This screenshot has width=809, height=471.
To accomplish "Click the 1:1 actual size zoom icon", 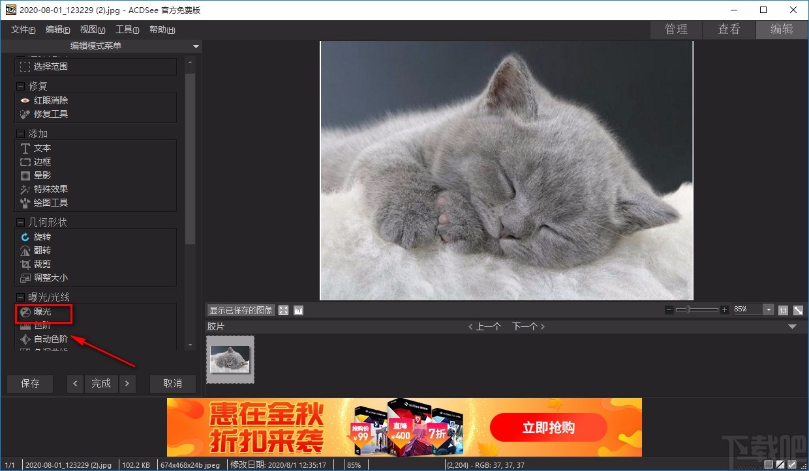I will pos(784,310).
